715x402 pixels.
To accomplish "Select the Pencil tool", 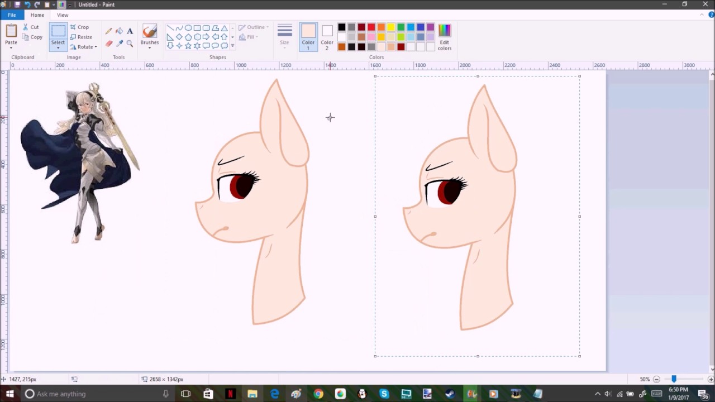I will (108, 31).
